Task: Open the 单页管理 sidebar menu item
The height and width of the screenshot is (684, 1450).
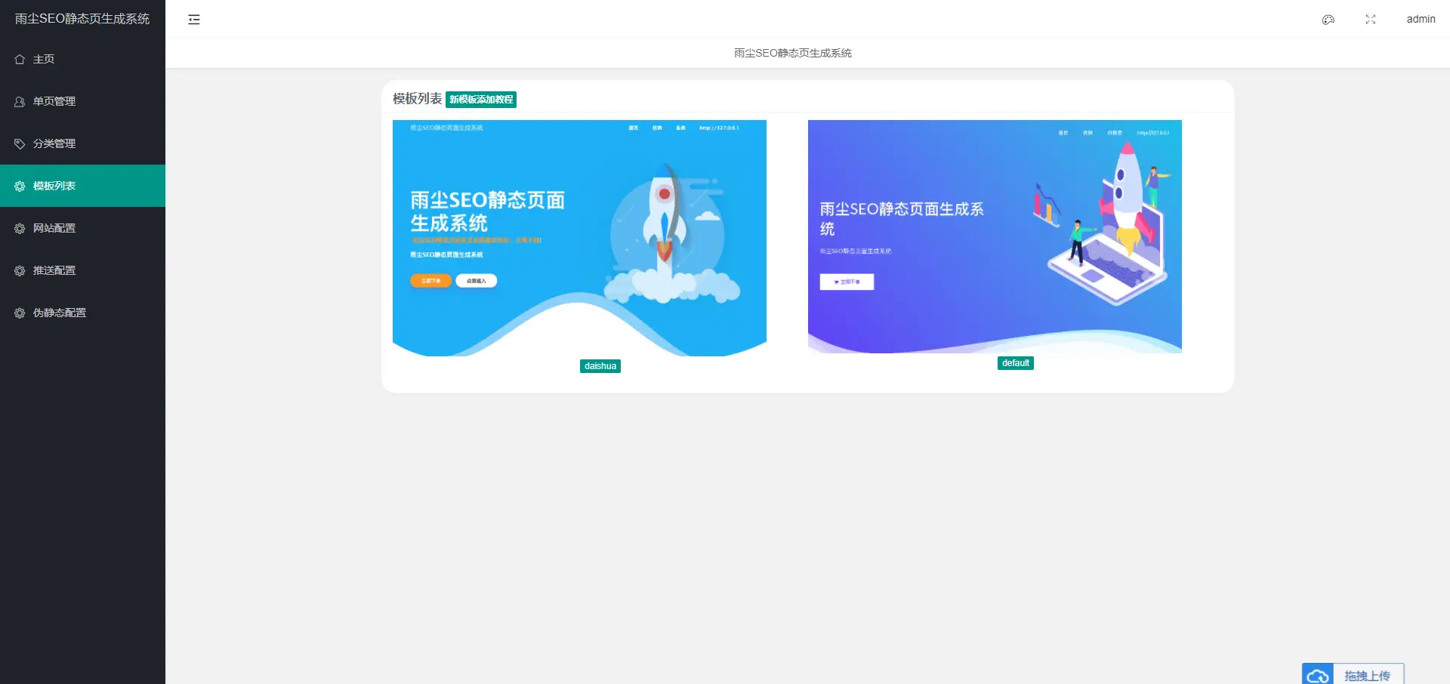Action: point(53,100)
